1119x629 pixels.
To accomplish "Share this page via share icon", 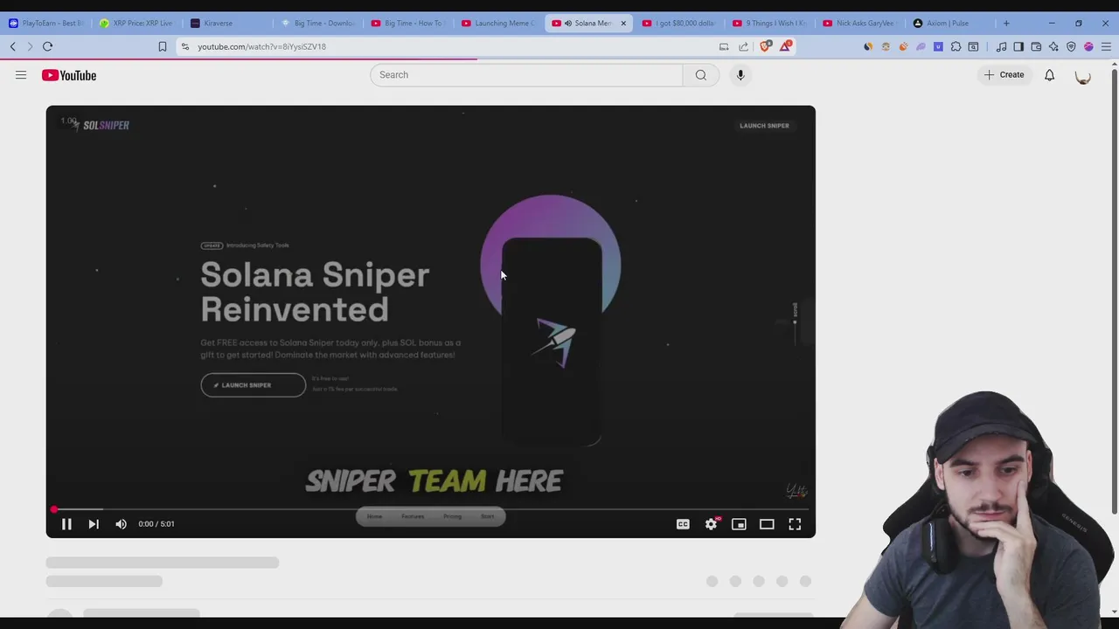I will (743, 46).
